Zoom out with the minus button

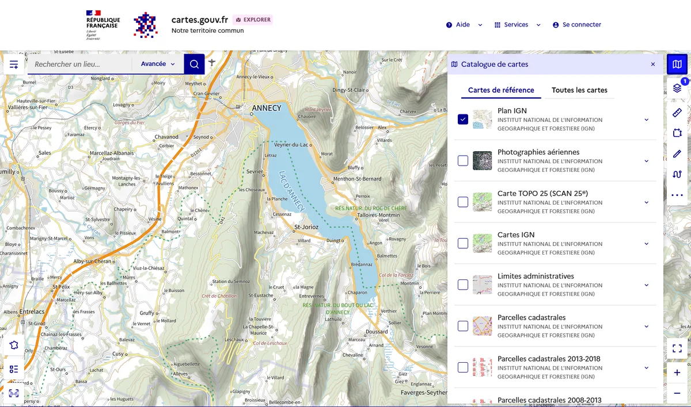point(677,393)
